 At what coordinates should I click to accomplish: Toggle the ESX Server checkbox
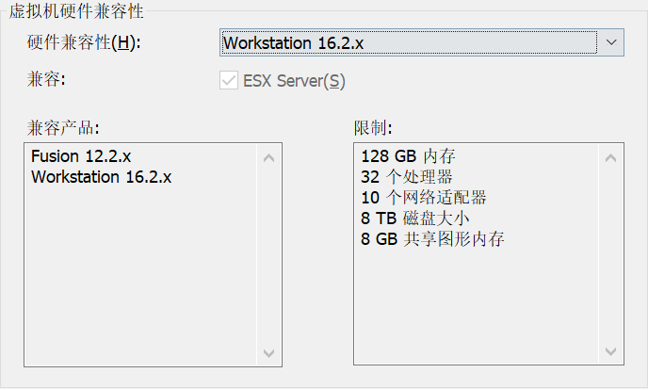[228, 81]
